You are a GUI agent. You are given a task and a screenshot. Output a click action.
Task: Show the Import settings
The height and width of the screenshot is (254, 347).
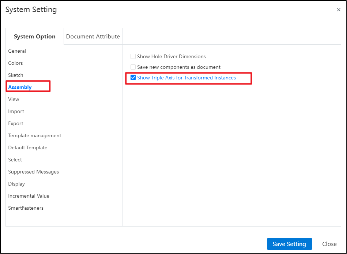point(16,111)
